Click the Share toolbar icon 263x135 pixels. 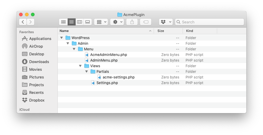132,22
